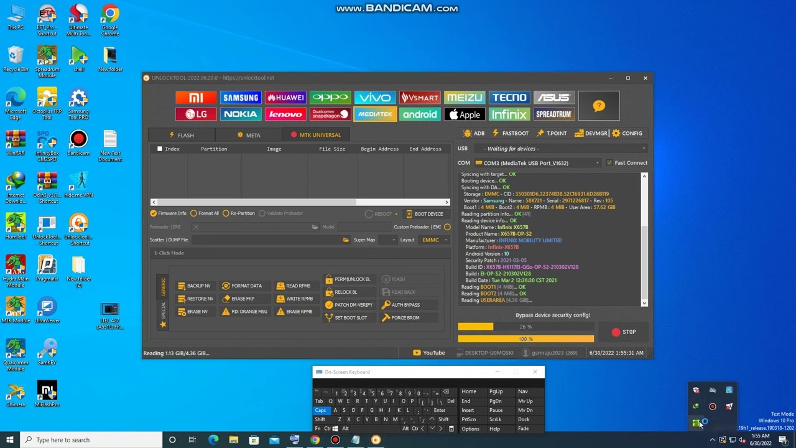Select the GENERIC side tab

click(x=164, y=287)
